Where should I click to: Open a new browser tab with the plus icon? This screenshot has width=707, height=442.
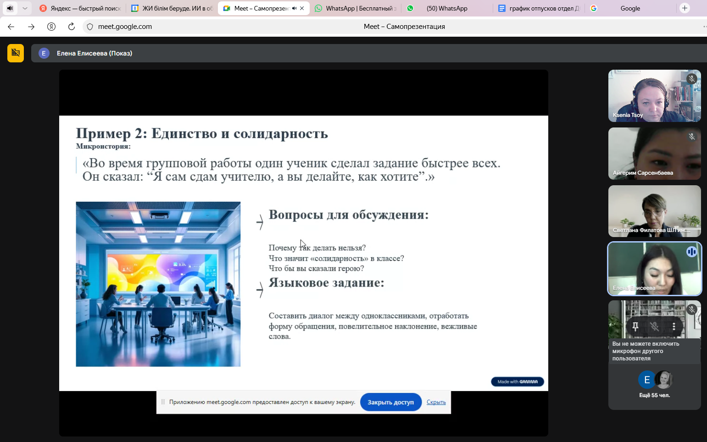[x=685, y=8]
